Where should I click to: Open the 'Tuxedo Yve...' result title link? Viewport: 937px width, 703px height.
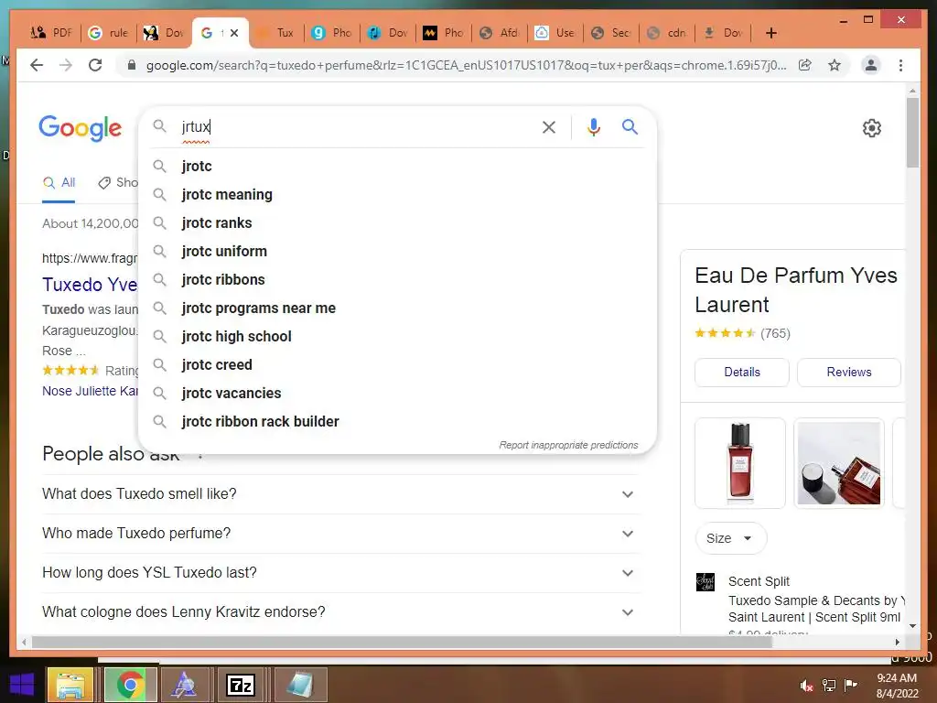click(90, 285)
